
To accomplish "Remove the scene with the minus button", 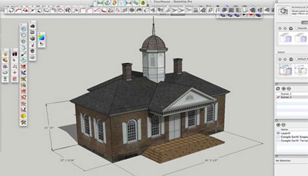I will click(289, 89).
